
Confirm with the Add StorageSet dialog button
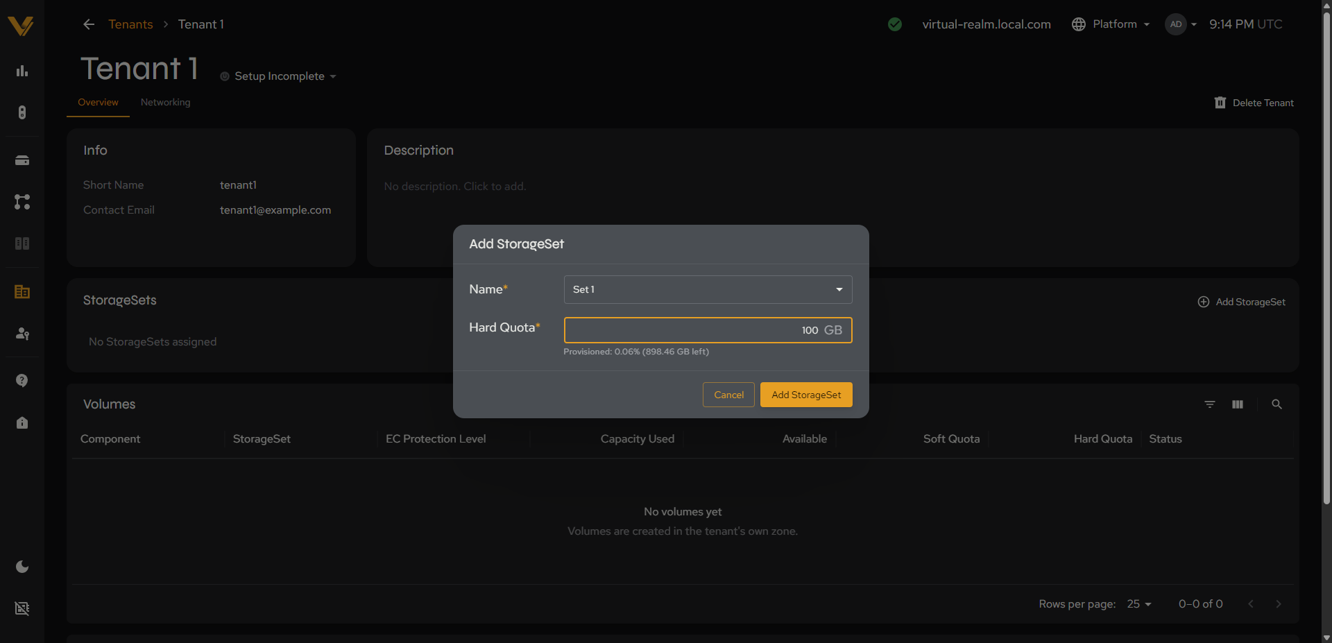(806, 395)
